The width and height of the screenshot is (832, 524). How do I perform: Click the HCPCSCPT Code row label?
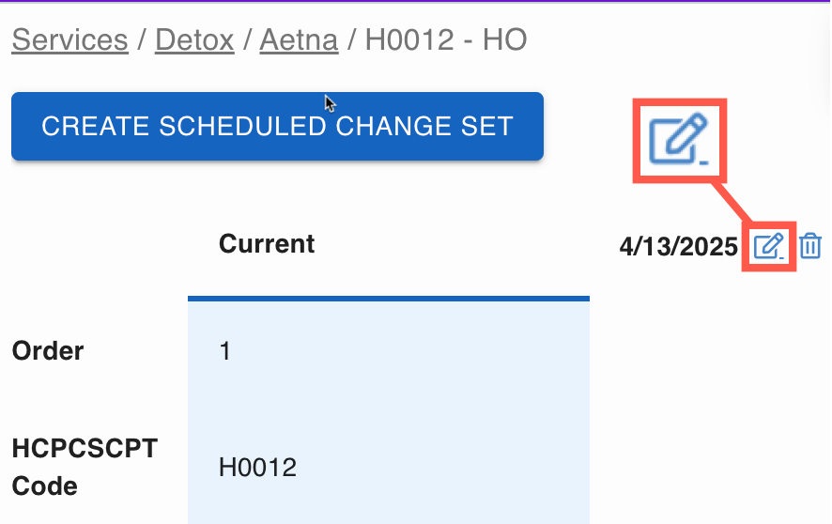coord(85,467)
